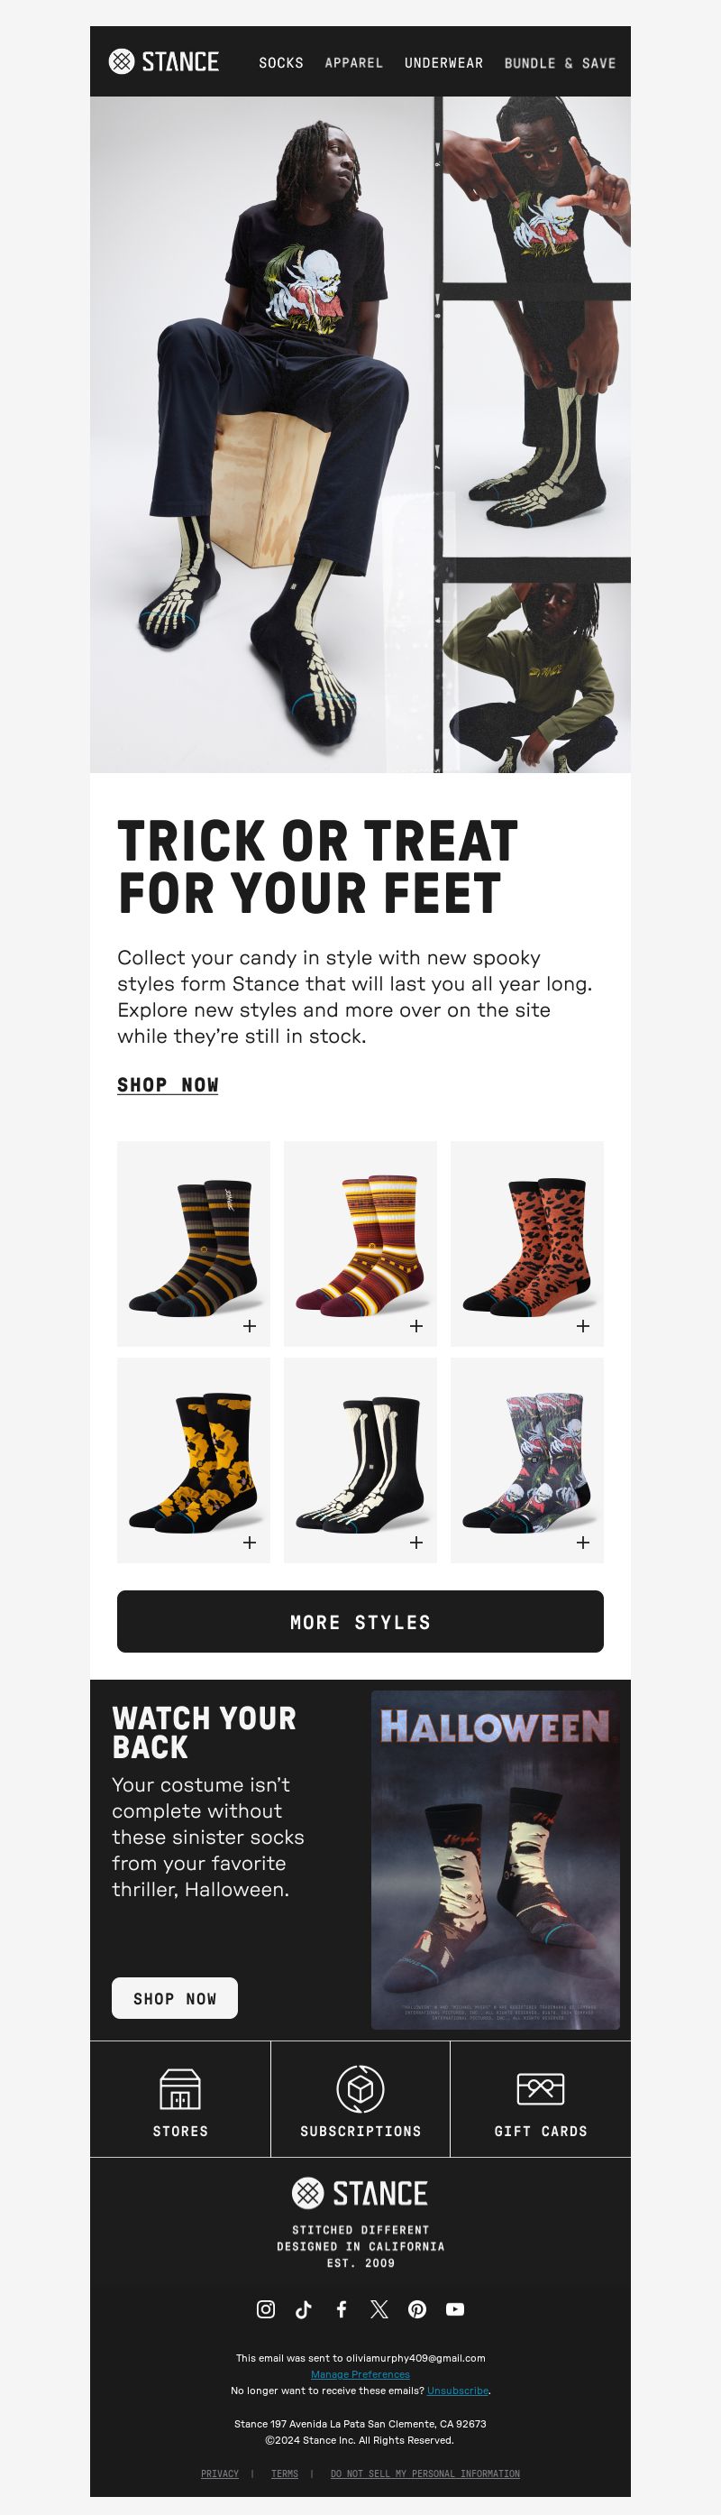Click the Unsubscribe link
Viewport: 721px width, 2515px height.
458,2390
